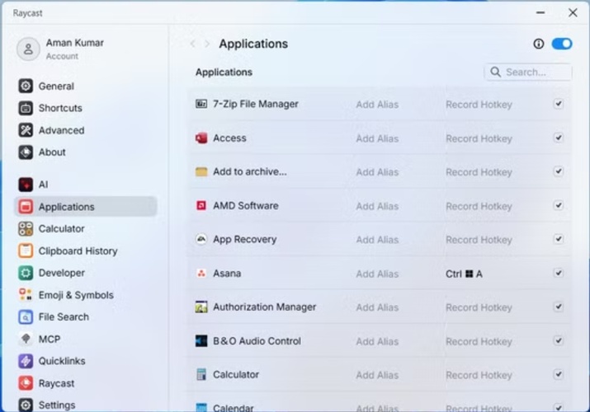
Task: Click the Settings gear icon at sidebar bottom
Action: click(x=26, y=405)
